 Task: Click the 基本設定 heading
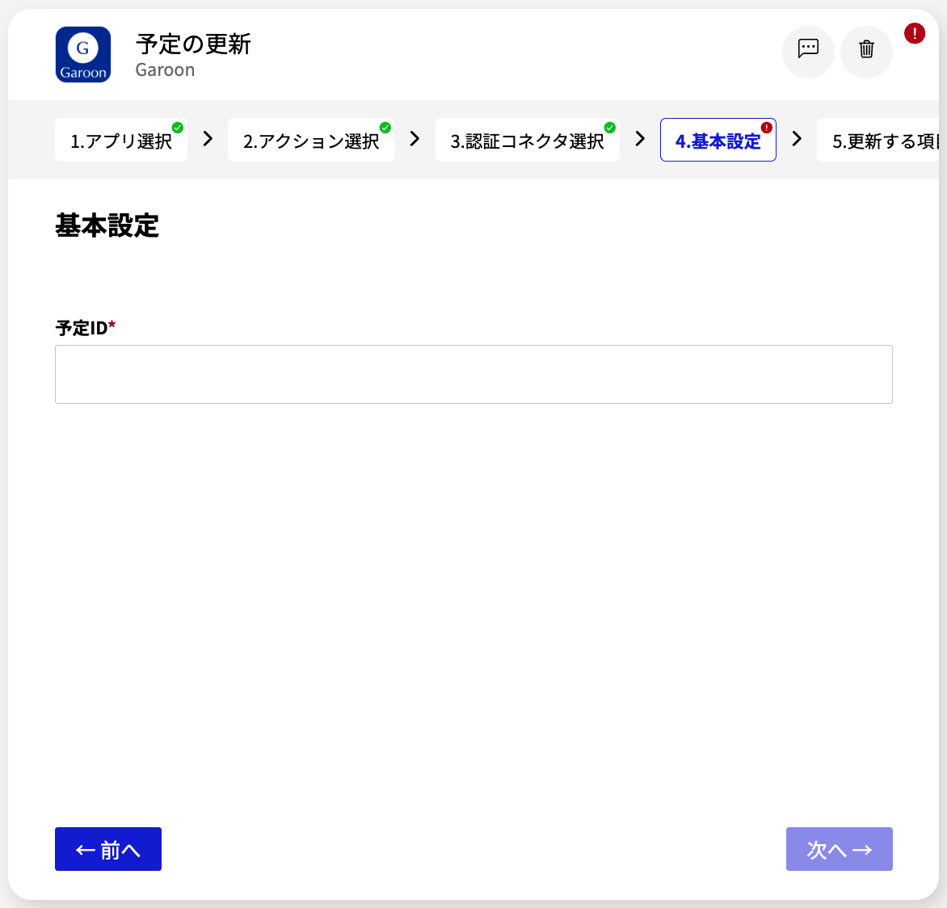click(107, 226)
